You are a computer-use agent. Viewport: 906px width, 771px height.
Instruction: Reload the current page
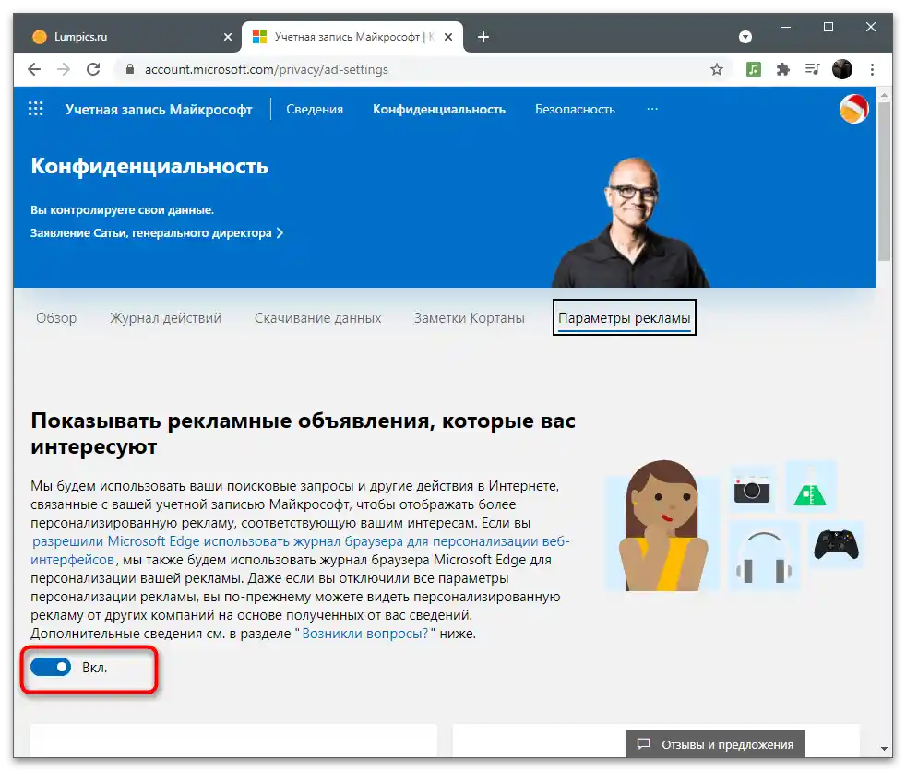click(x=93, y=69)
